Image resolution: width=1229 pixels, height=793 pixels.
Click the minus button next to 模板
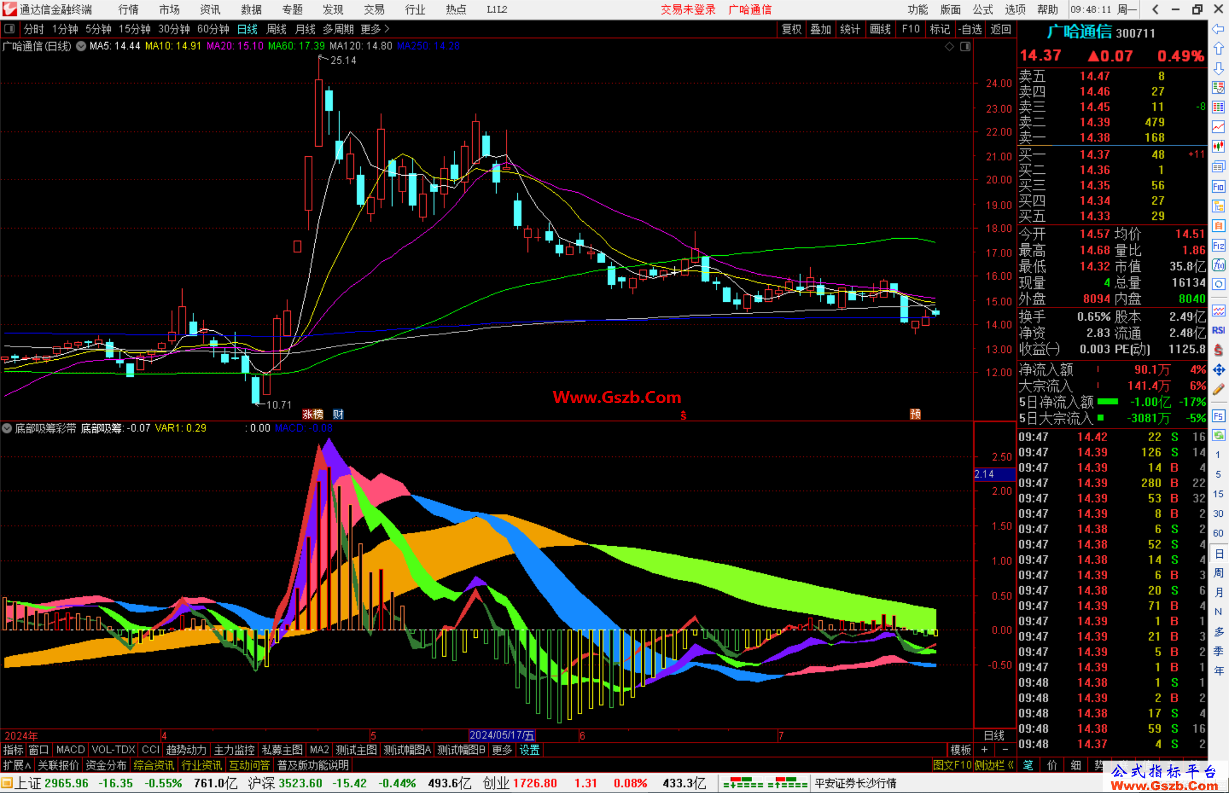1005,750
